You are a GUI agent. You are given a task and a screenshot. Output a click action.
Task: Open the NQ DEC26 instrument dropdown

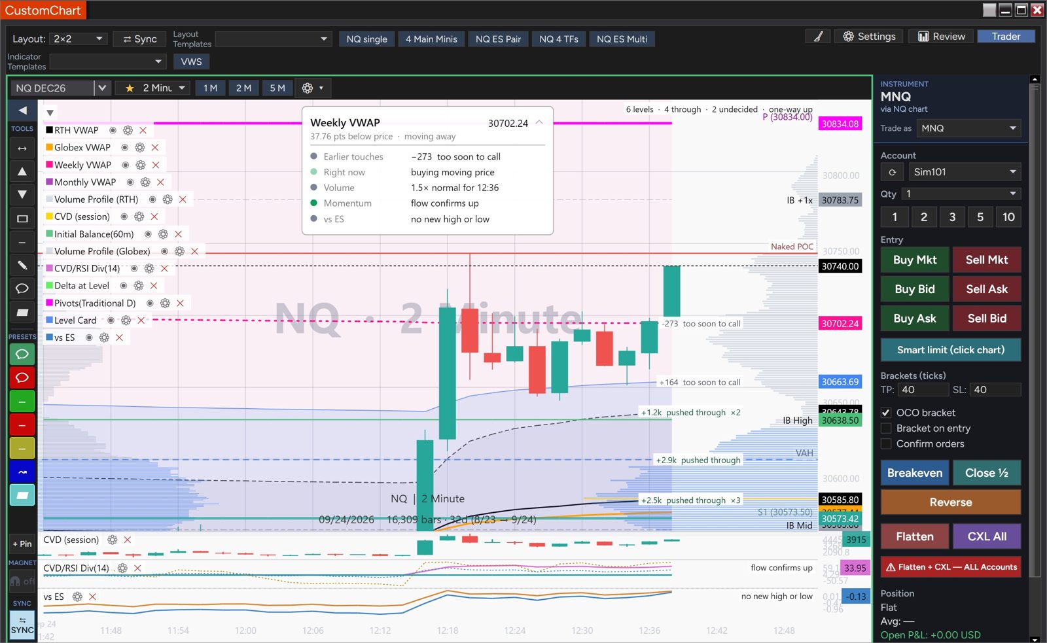point(101,88)
